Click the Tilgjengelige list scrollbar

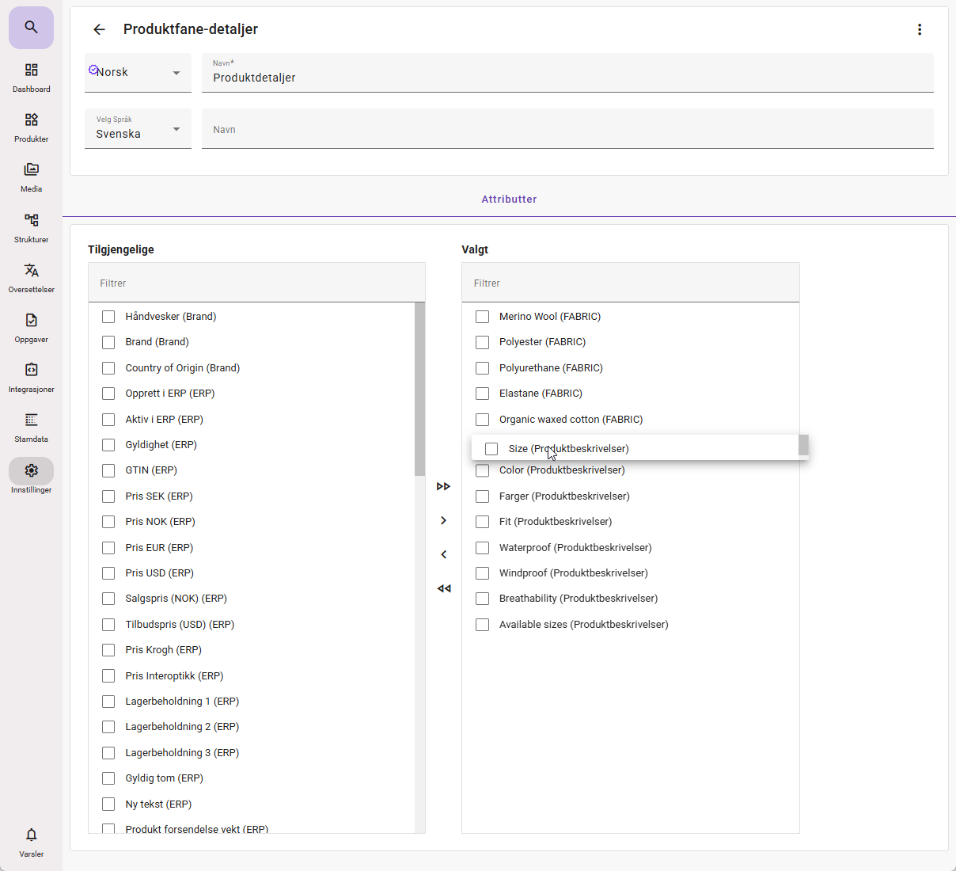(x=419, y=389)
